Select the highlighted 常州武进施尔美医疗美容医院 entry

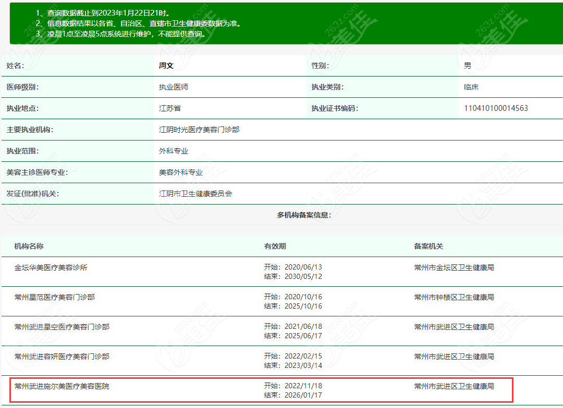pyautogui.click(x=62, y=386)
